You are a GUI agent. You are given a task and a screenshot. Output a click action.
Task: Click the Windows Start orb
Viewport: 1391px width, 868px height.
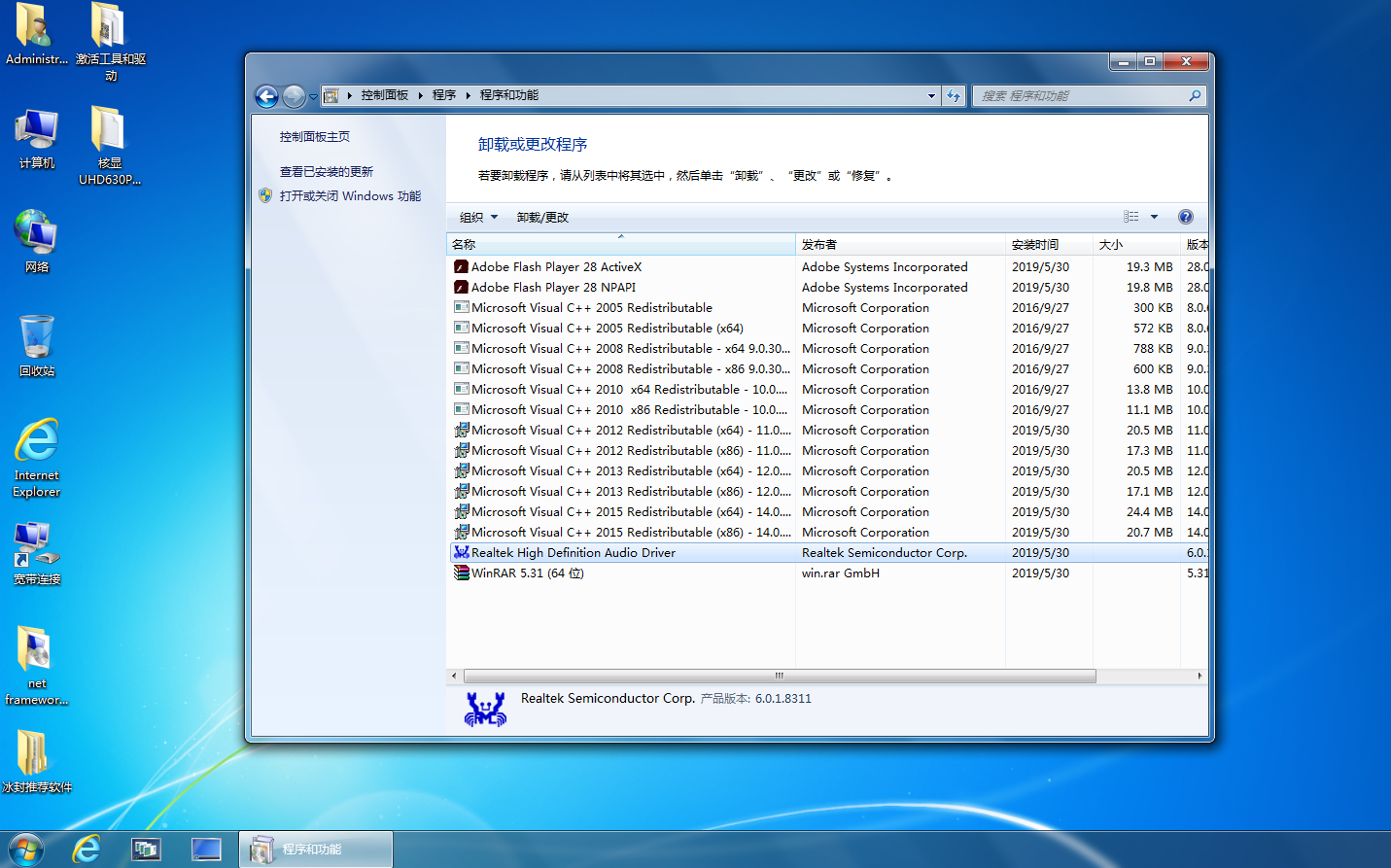click(x=25, y=849)
